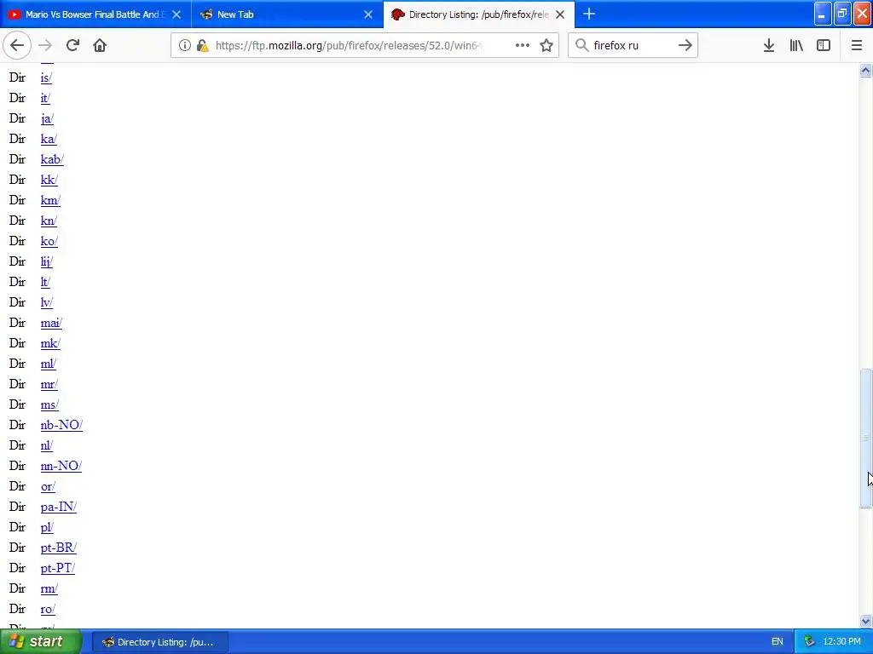The image size is (873, 654).
Task: Open page actions three-dot menu
Action: [523, 45]
